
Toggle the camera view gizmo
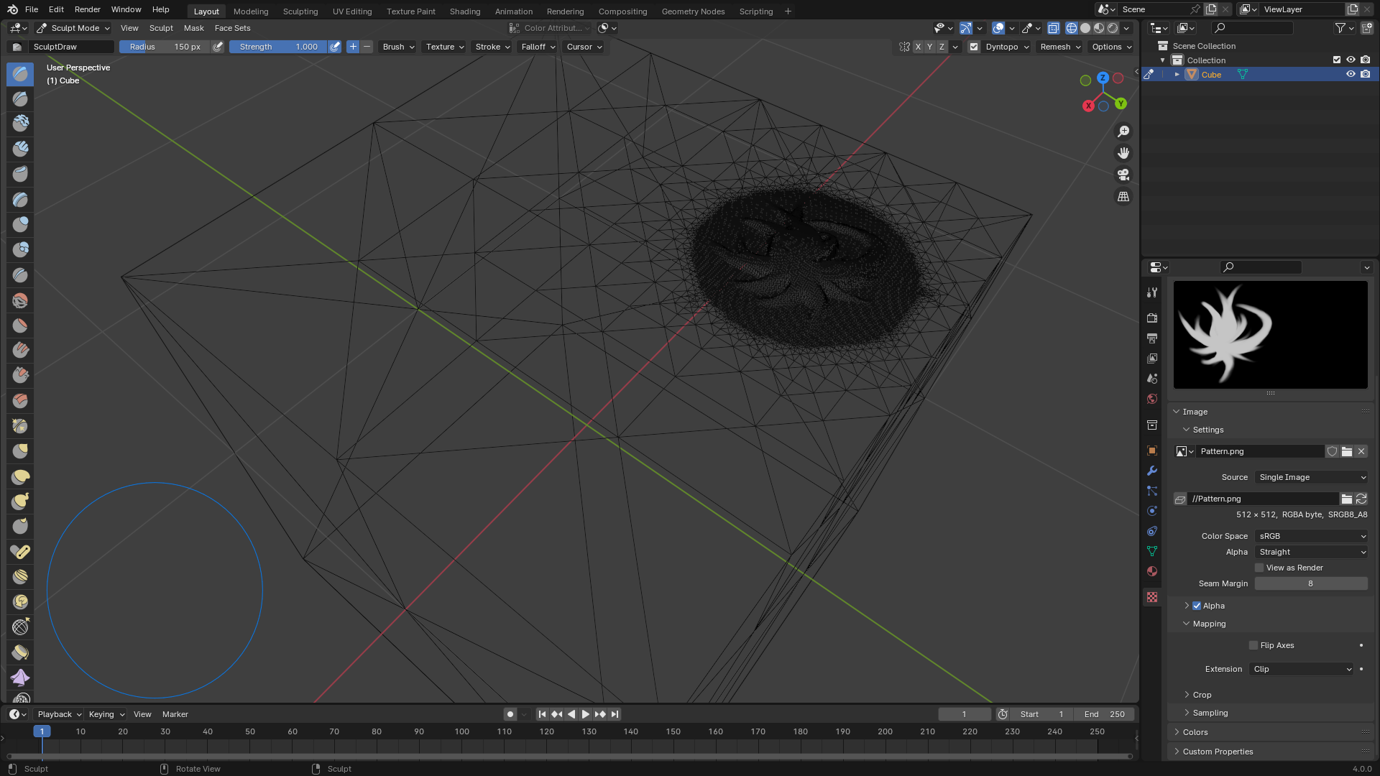(x=1123, y=175)
